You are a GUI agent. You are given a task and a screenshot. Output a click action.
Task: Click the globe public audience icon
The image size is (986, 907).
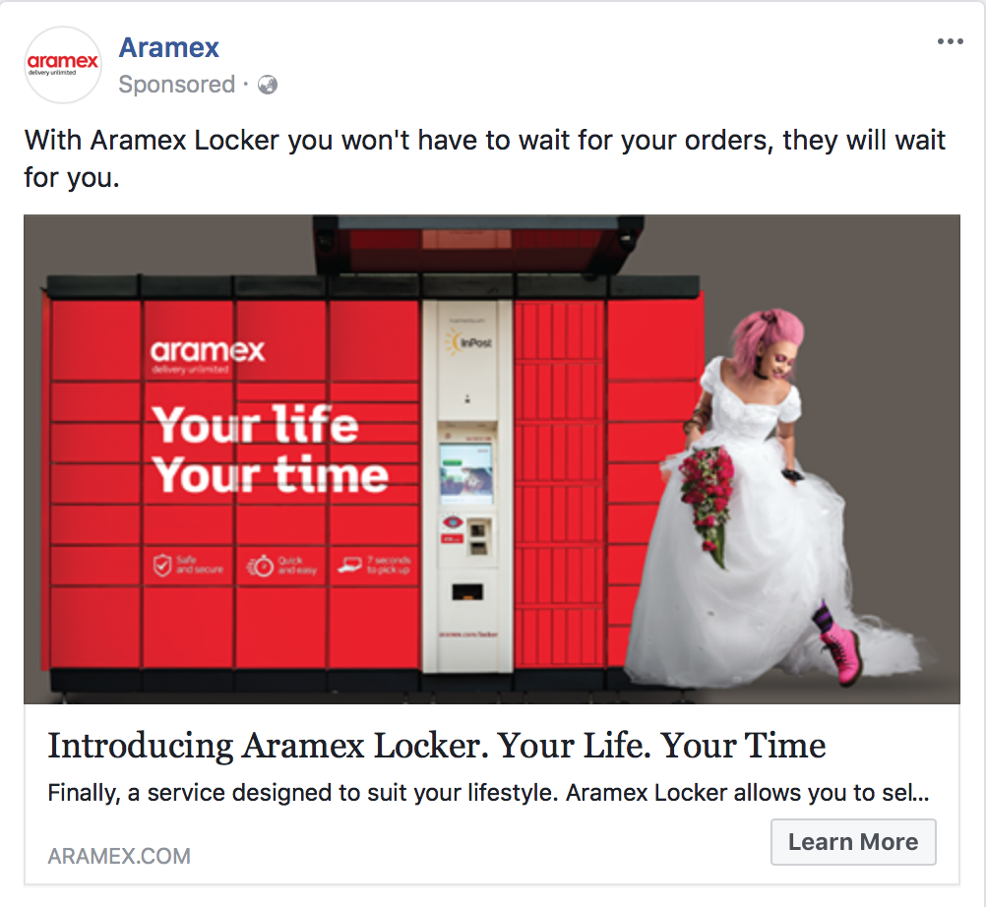click(268, 85)
